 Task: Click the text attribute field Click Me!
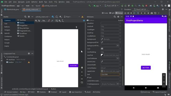(x=110, y=74)
